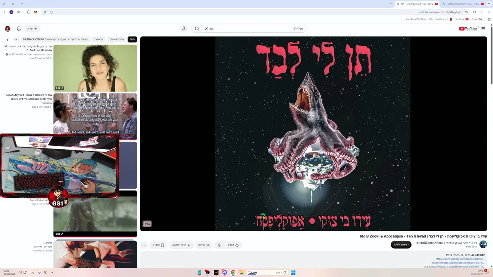Open the browser profile avatar
Screen dimensions: 493x277
11,12
